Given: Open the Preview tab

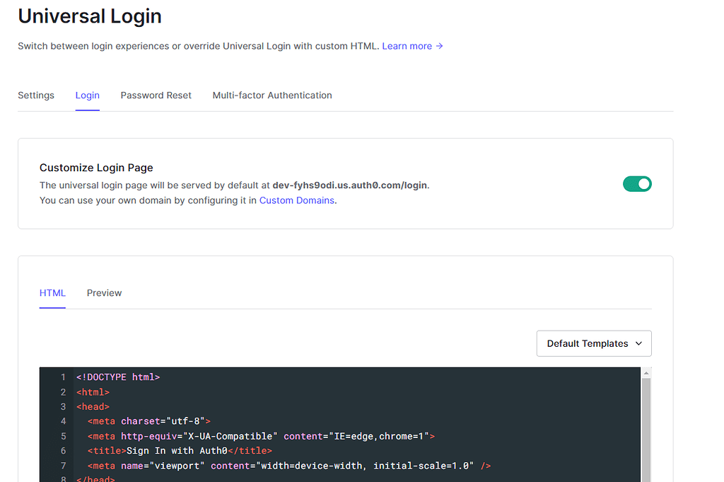Looking at the screenshot, I should pyautogui.click(x=104, y=292).
